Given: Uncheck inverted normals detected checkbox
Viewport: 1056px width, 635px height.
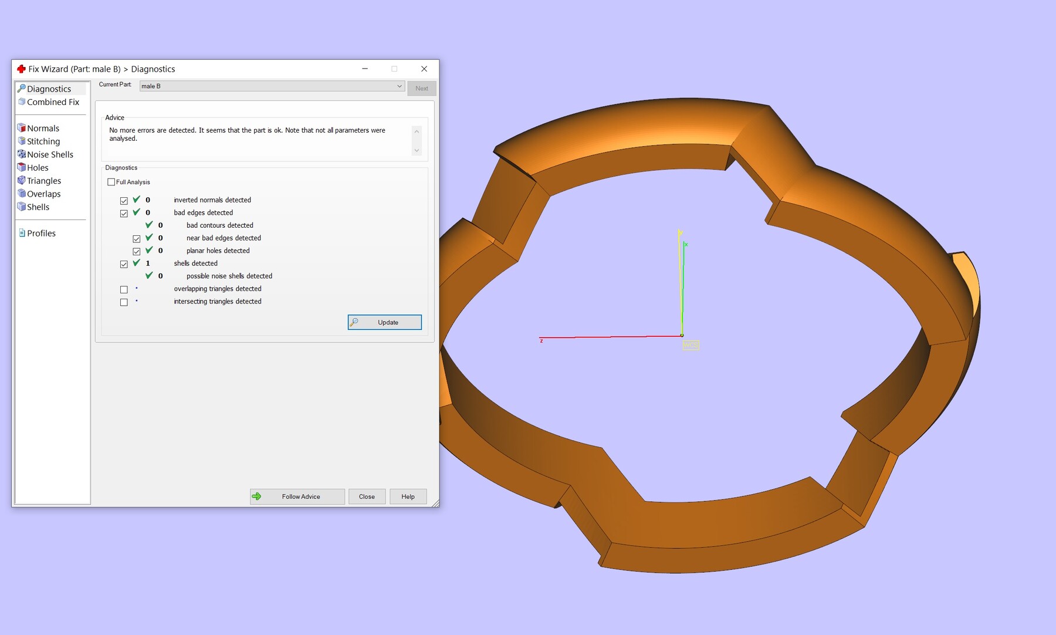Looking at the screenshot, I should (124, 201).
